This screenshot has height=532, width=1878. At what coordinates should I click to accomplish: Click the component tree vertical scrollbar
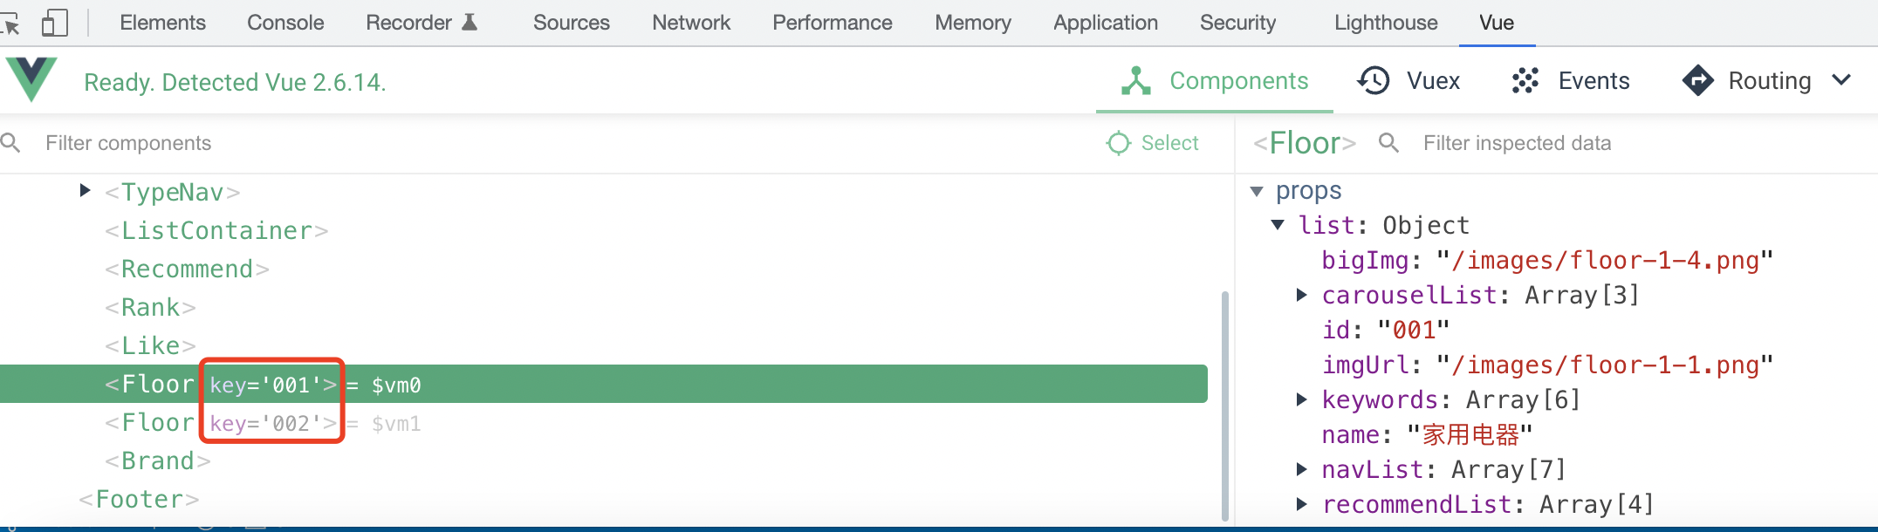pyautogui.click(x=1224, y=401)
